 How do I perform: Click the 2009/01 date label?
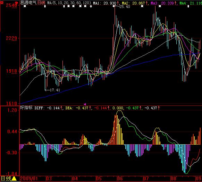point(29,179)
